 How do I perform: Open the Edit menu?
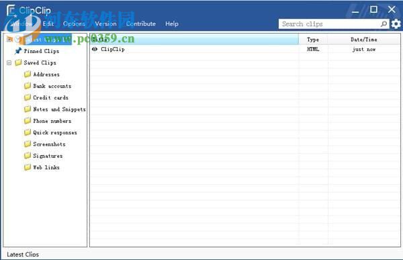click(48, 24)
